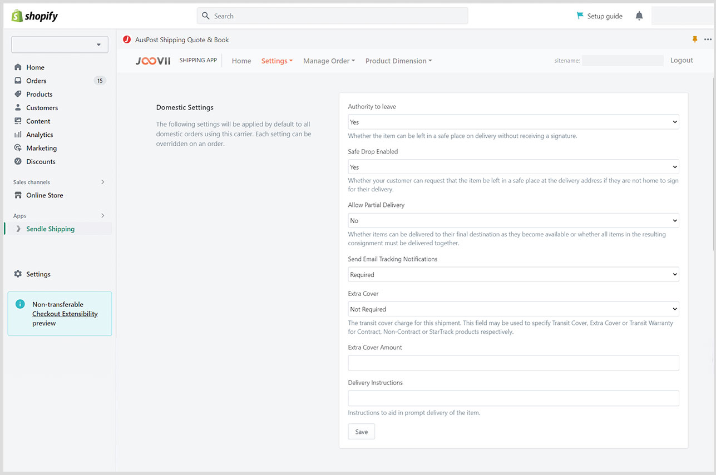Image resolution: width=716 pixels, height=475 pixels.
Task: Open the Authority to leave dropdown
Action: click(513, 122)
